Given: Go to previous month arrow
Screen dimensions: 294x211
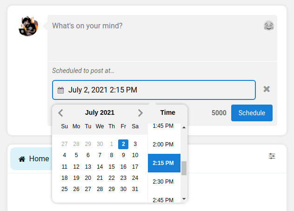Looking at the screenshot, I should coord(60,112).
